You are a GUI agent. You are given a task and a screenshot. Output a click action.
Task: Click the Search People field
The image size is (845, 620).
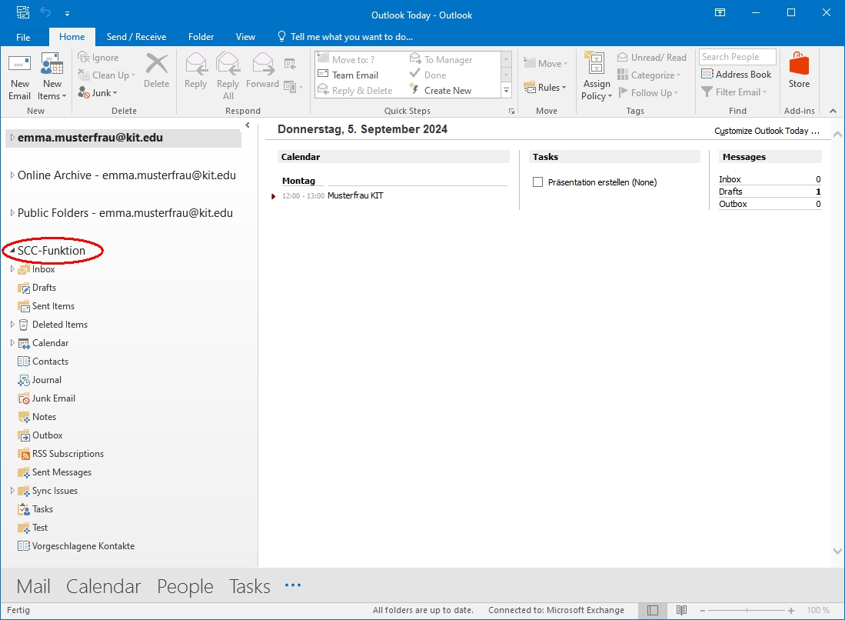[x=737, y=57]
